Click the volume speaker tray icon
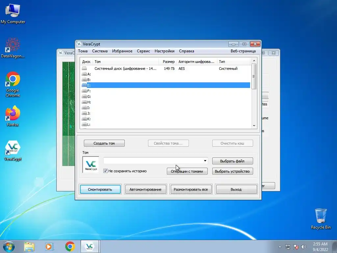337x253 pixels. pos(303,247)
